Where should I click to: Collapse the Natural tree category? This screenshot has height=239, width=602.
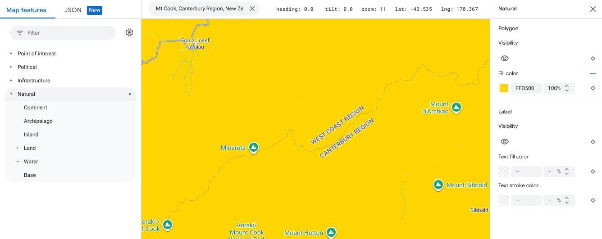[x=11, y=94]
